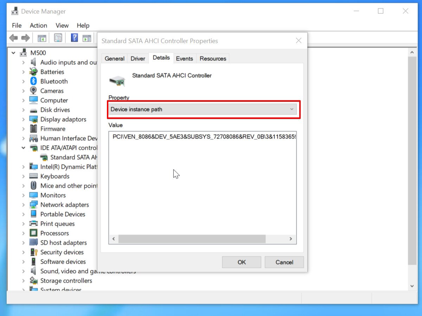Select the Network adapters category icon
The image size is (422, 316).
point(33,205)
